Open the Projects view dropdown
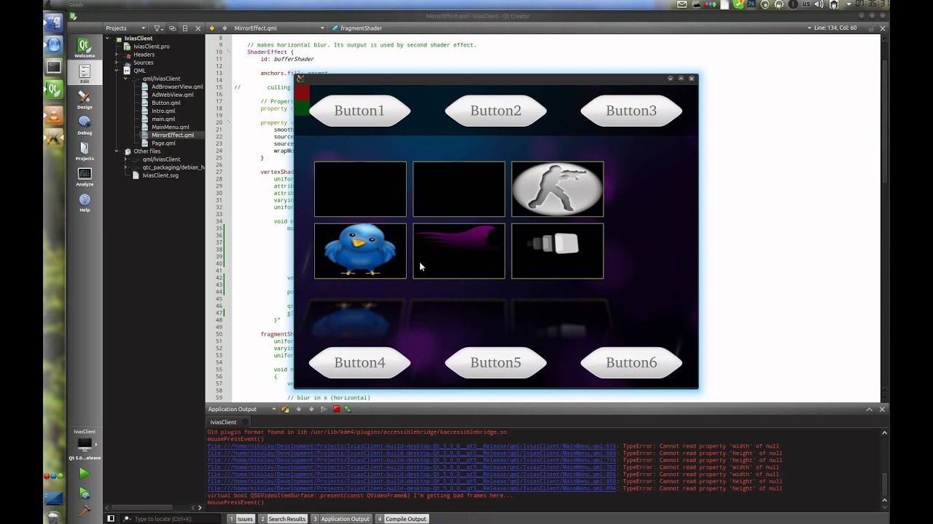 click(126, 28)
